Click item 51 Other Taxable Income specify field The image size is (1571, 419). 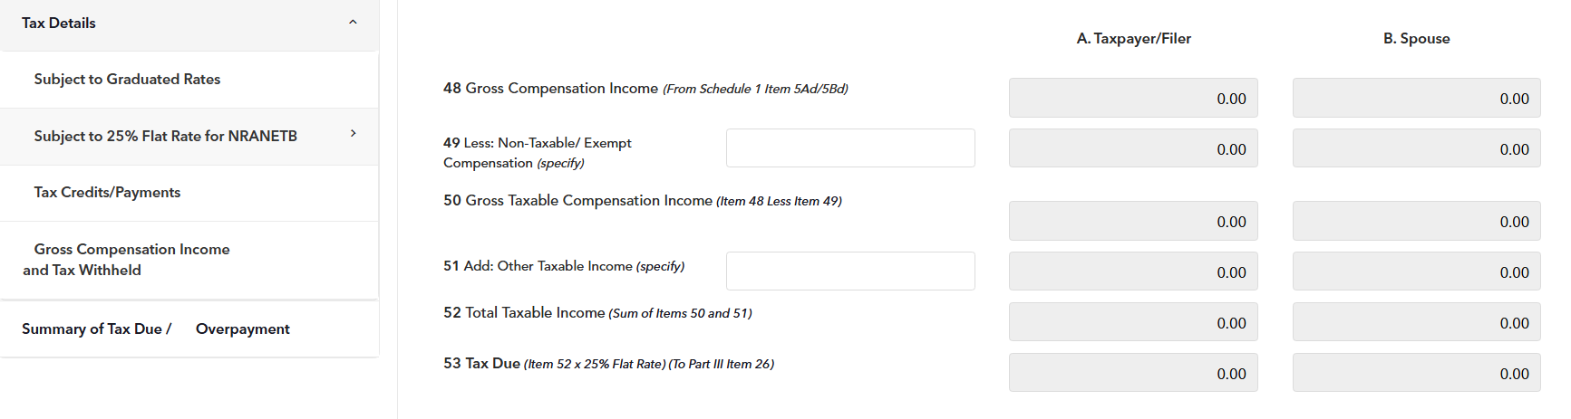(849, 271)
